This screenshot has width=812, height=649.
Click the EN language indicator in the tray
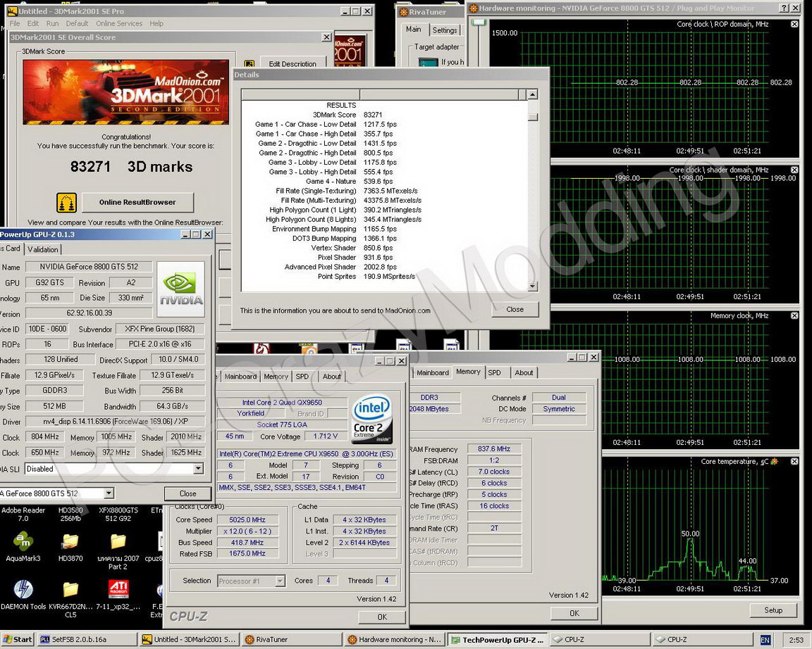coord(765,640)
